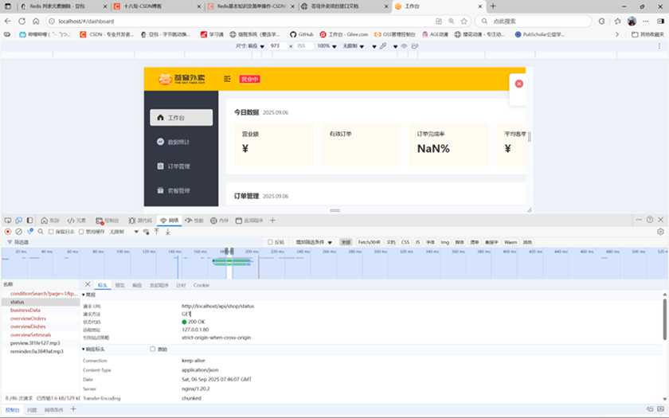This screenshot has width=669, height=418.
Task: Switch to the Console DevTools tab
Action: point(108,221)
